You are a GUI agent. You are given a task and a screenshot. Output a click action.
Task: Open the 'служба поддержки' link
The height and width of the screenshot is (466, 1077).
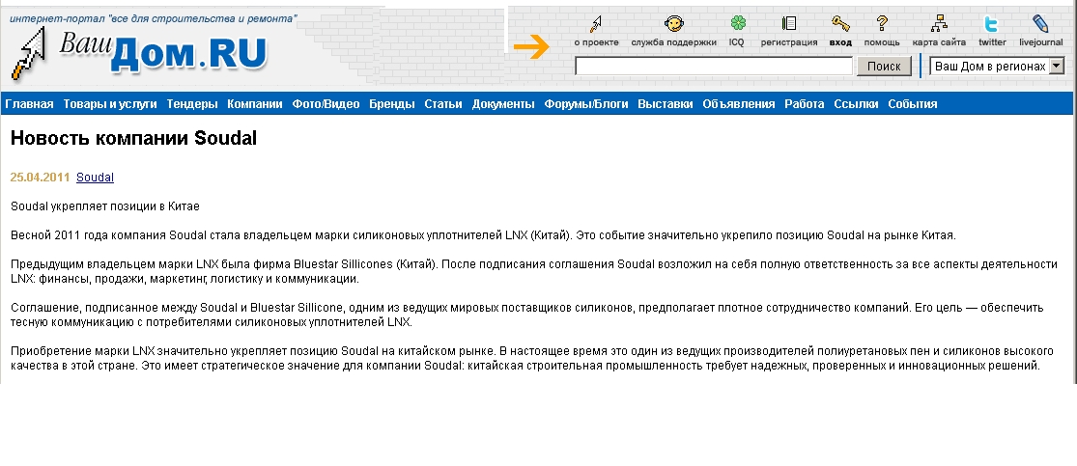[x=674, y=42]
